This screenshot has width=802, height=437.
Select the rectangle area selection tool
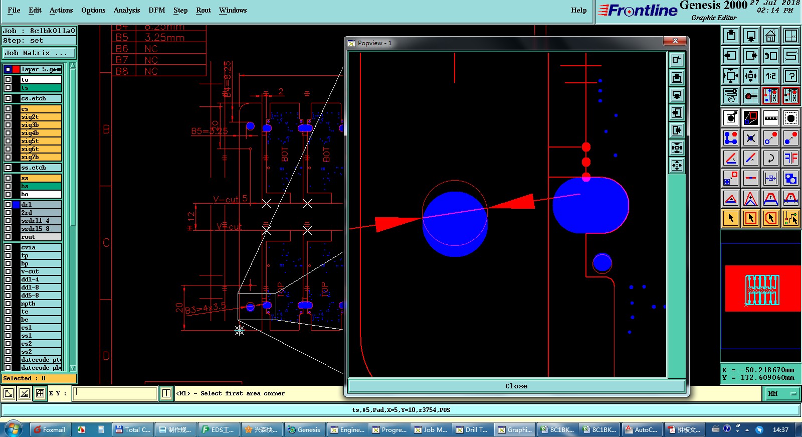pos(751,218)
